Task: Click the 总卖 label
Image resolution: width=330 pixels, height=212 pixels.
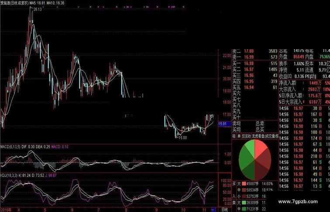Action: tap(260, 124)
